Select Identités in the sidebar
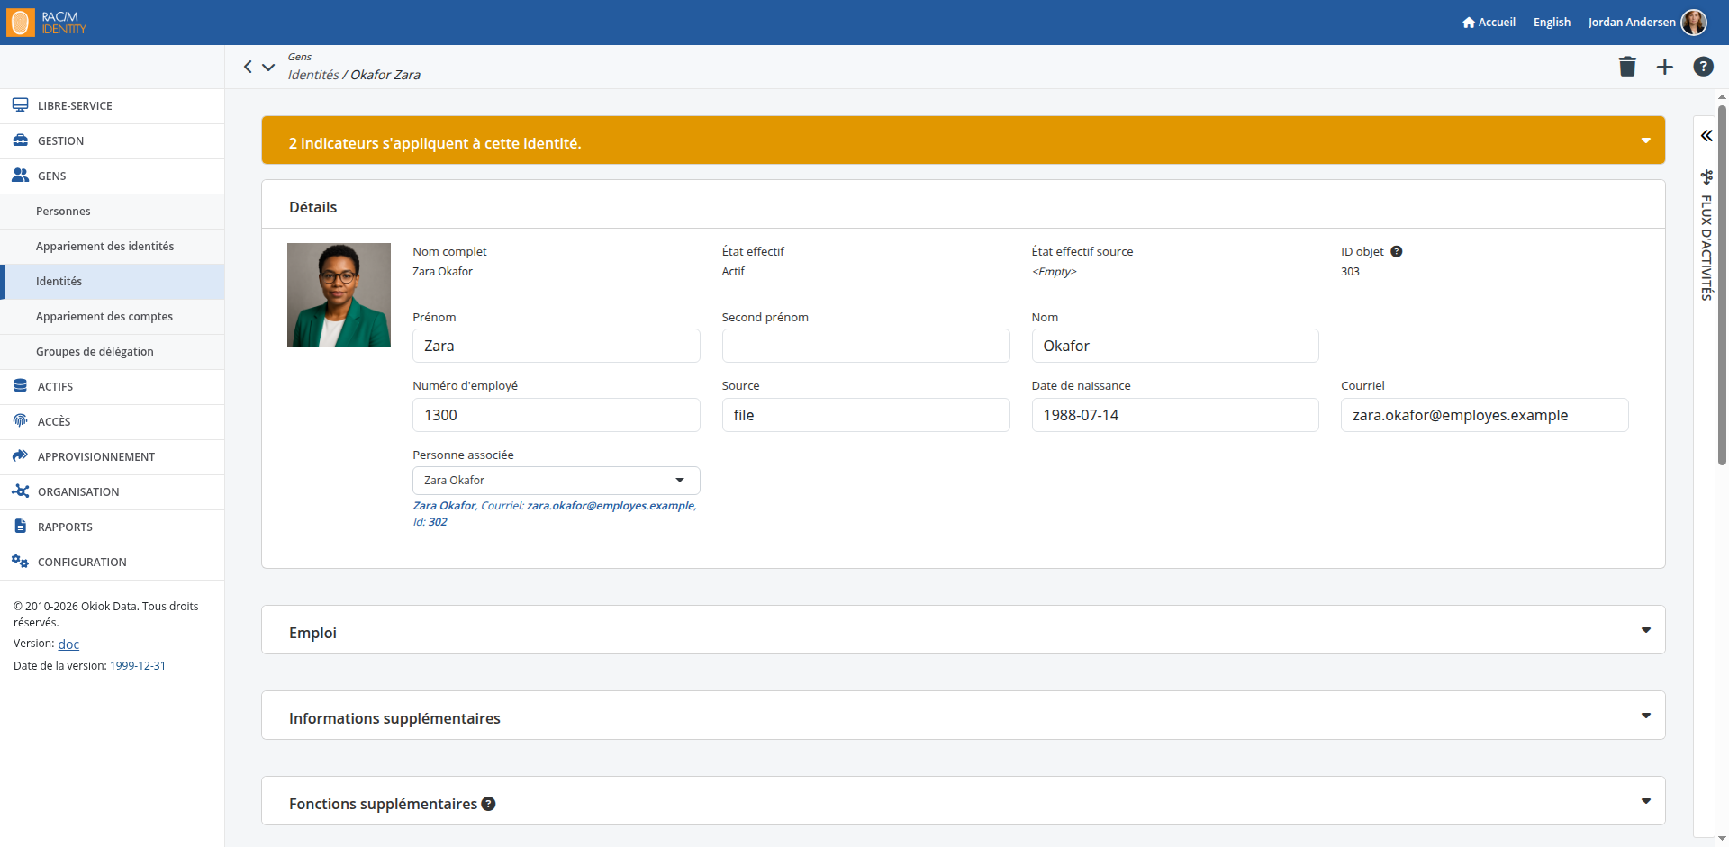The width and height of the screenshot is (1729, 847). [112, 282]
